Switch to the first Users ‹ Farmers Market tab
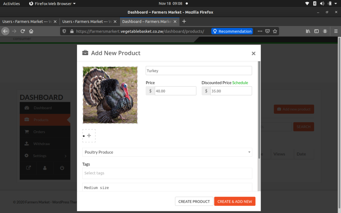 pos(27,22)
